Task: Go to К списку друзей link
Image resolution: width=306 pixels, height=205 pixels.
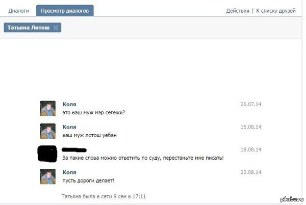Action: point(276,11)
